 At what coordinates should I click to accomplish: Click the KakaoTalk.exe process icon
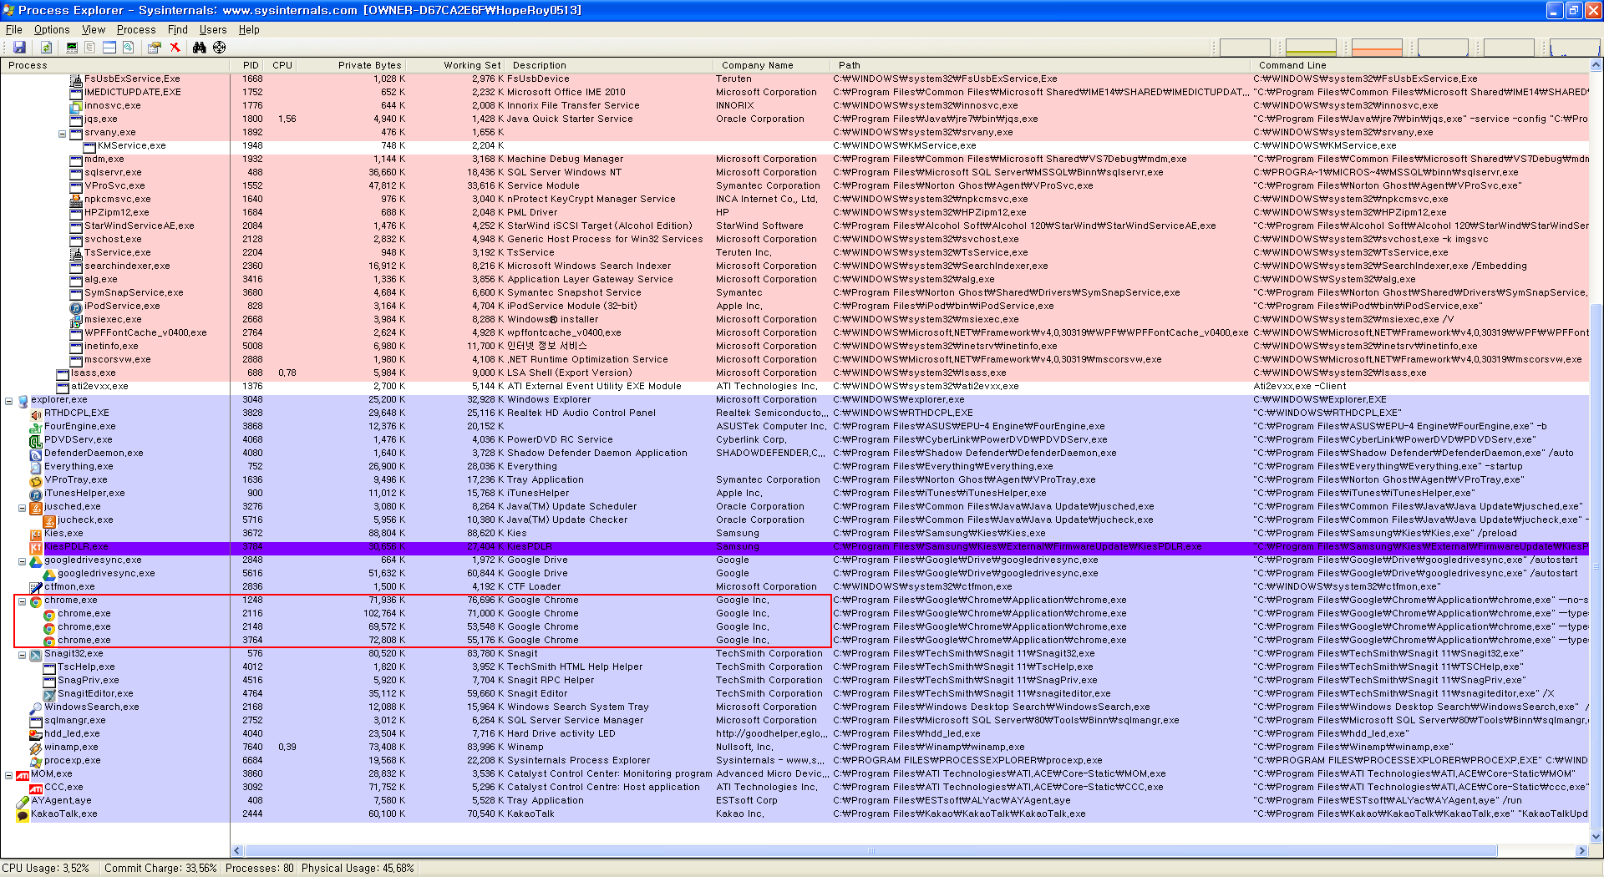click(23, 814)
